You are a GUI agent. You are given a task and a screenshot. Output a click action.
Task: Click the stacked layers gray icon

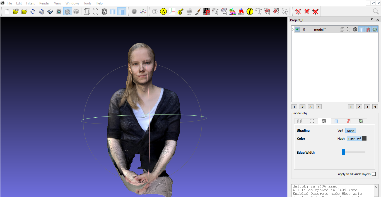tap(134, 11)
